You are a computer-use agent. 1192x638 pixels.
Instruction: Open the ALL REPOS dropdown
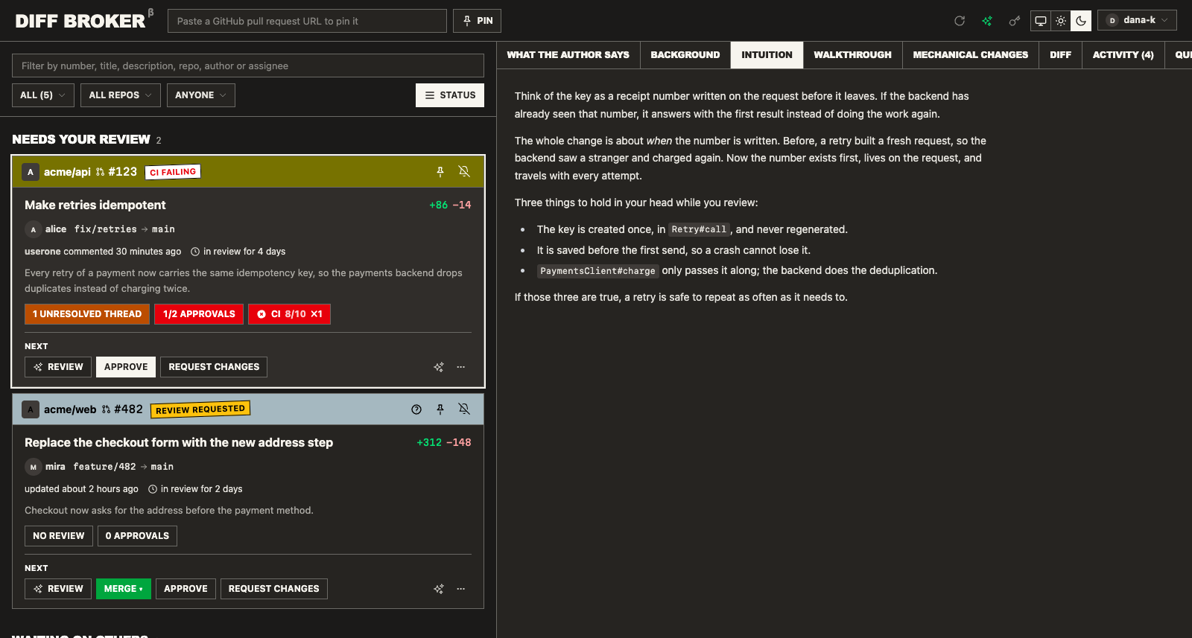[x=121, y=95]
